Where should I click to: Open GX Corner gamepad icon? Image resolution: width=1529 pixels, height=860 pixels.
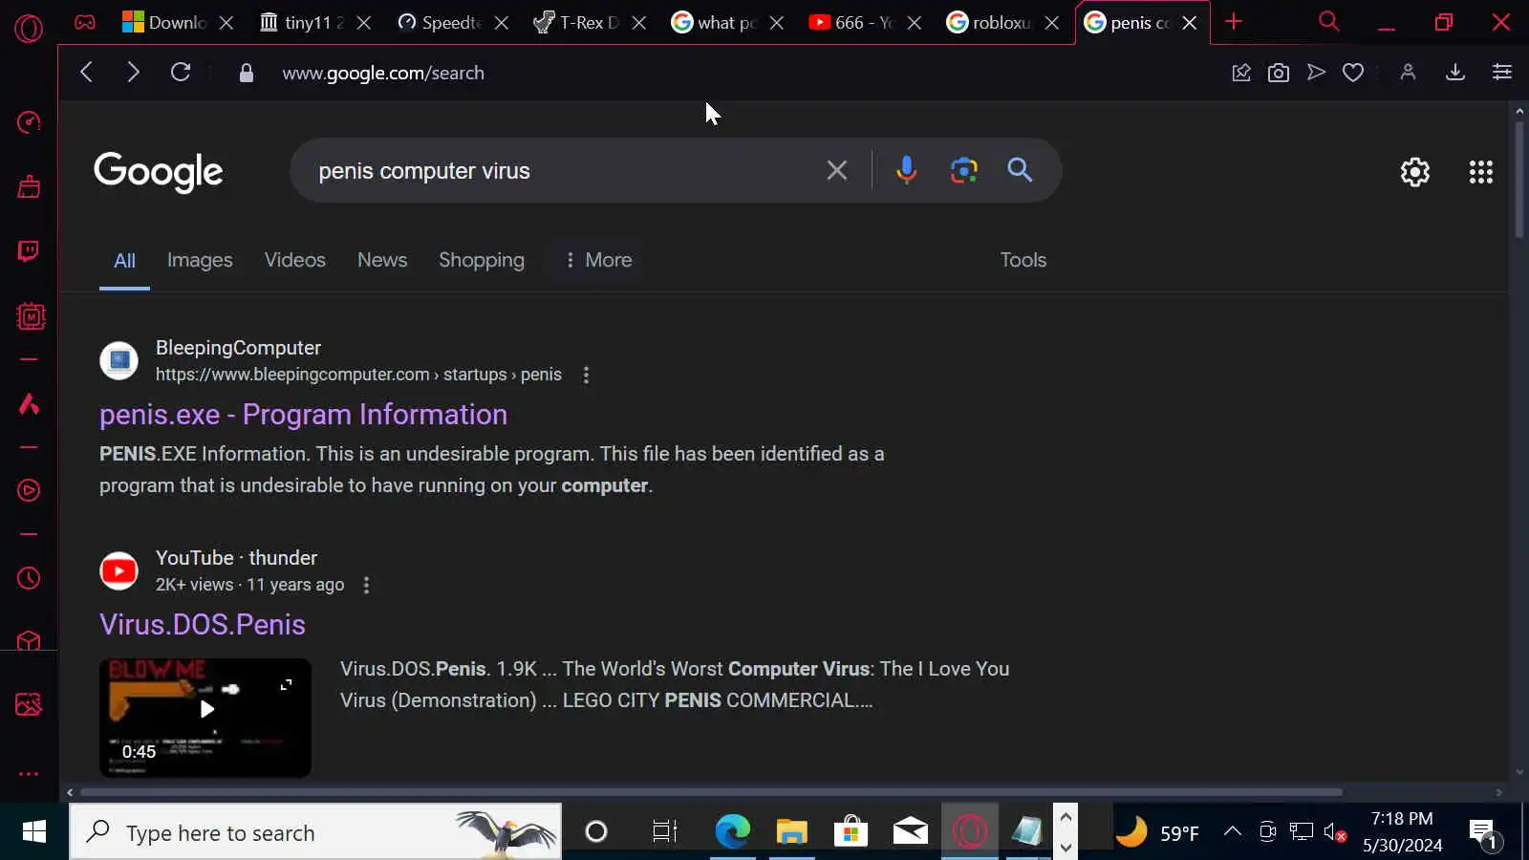(x=85, y=22)
